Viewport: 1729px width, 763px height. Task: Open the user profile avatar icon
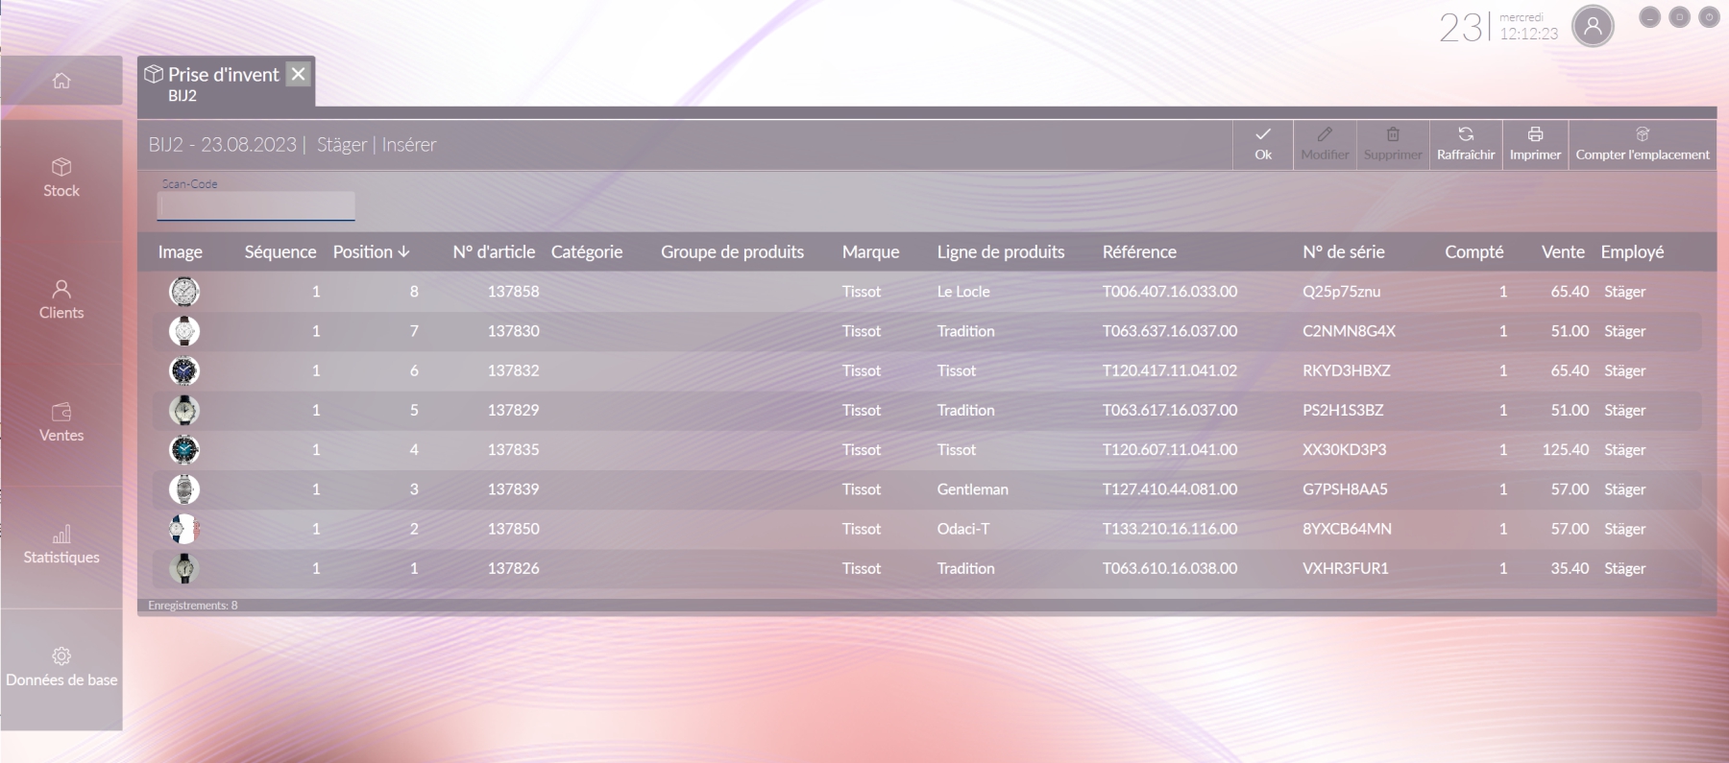tap(1592, 26)
